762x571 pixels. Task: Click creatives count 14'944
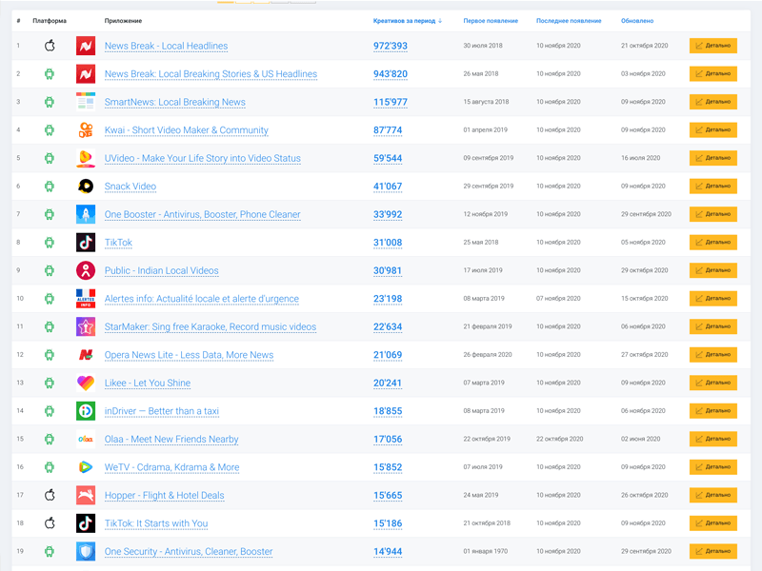(388, 552)
